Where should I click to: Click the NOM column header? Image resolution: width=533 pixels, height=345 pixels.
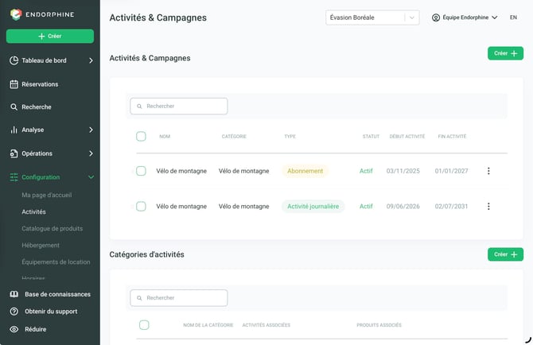[165, 137]
